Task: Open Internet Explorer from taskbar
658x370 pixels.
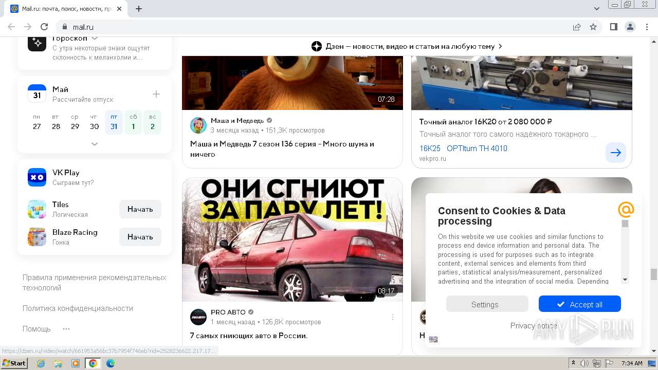Action: coord(41,363)
